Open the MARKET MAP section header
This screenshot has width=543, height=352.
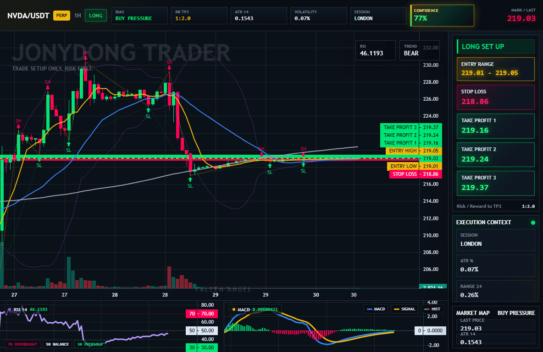tap(473, 313)
